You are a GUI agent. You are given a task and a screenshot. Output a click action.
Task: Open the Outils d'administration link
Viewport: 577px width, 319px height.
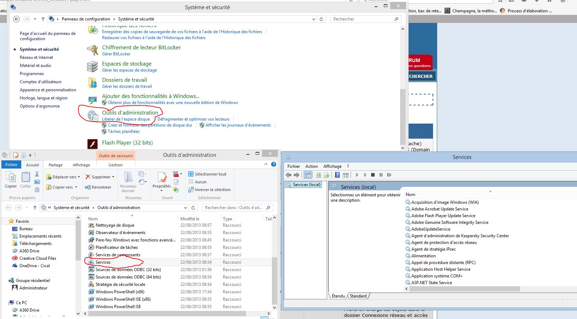point(130,112)
